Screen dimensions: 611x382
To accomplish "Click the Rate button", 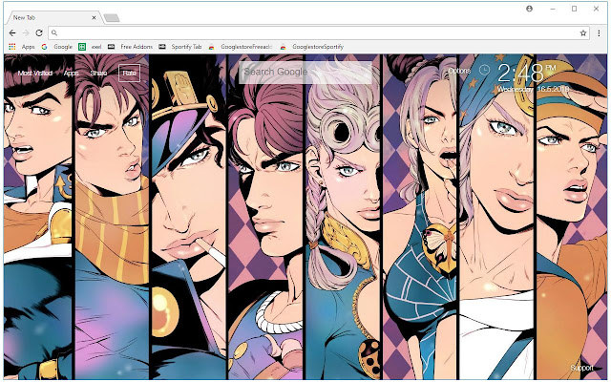I will pyautogui.click(x=130, y=73).
